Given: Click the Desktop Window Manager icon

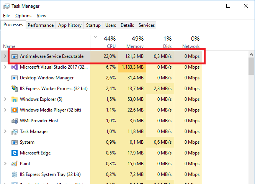Looking at the screenshot, I should pos(15,78).
